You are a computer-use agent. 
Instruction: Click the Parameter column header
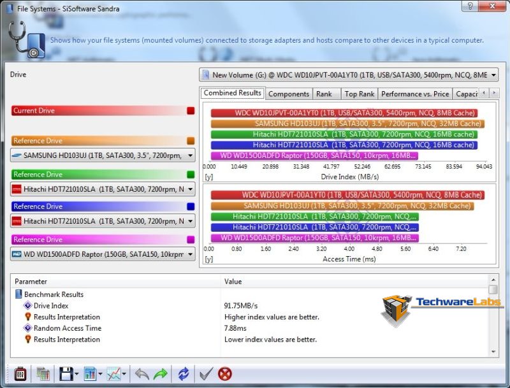116,282
